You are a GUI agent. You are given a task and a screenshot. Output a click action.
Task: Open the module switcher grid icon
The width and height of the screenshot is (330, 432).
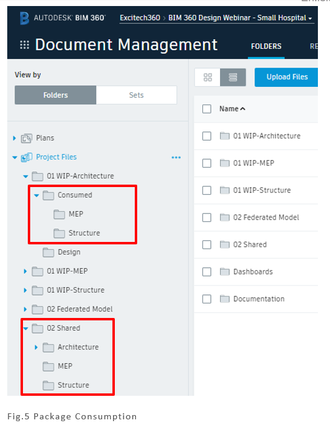[25, 45]
